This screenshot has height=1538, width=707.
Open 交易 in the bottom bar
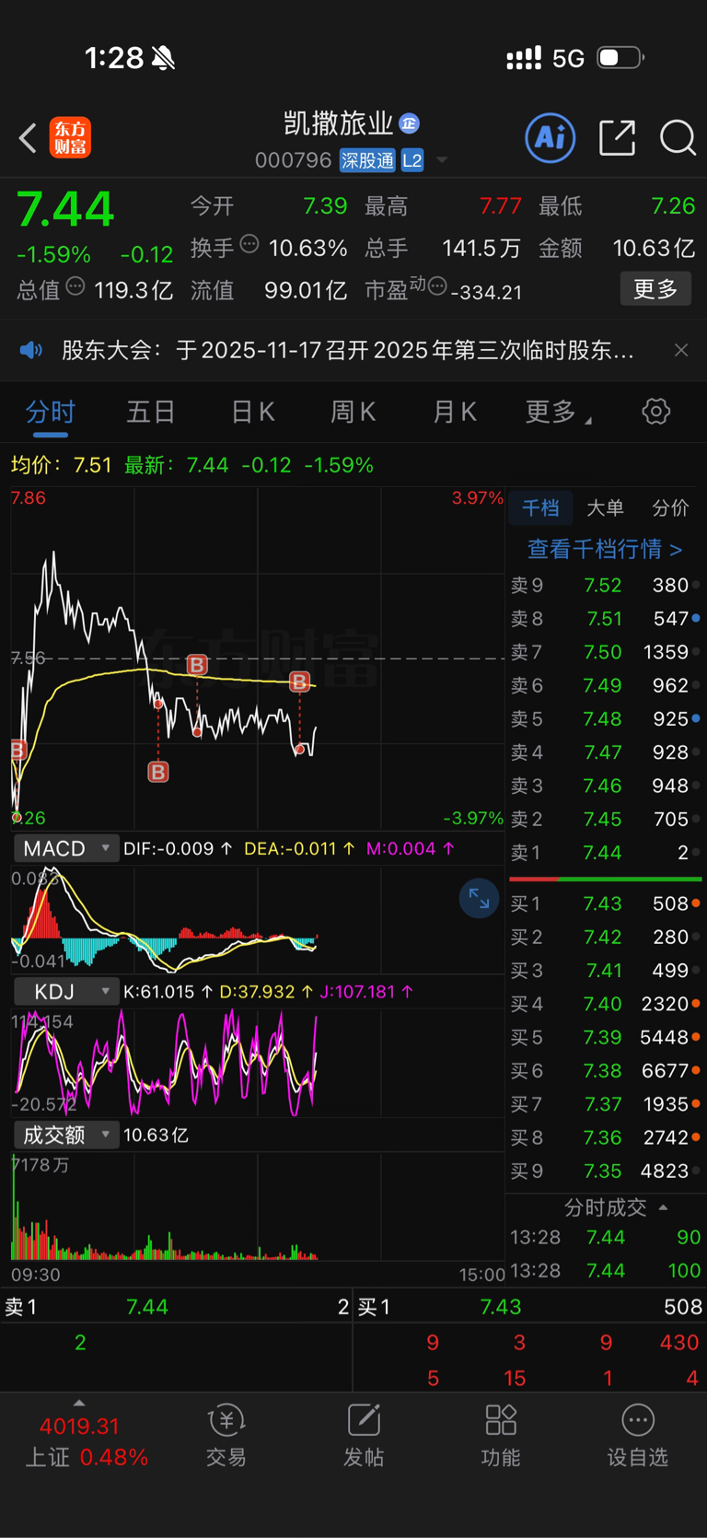pos(226,1436)
